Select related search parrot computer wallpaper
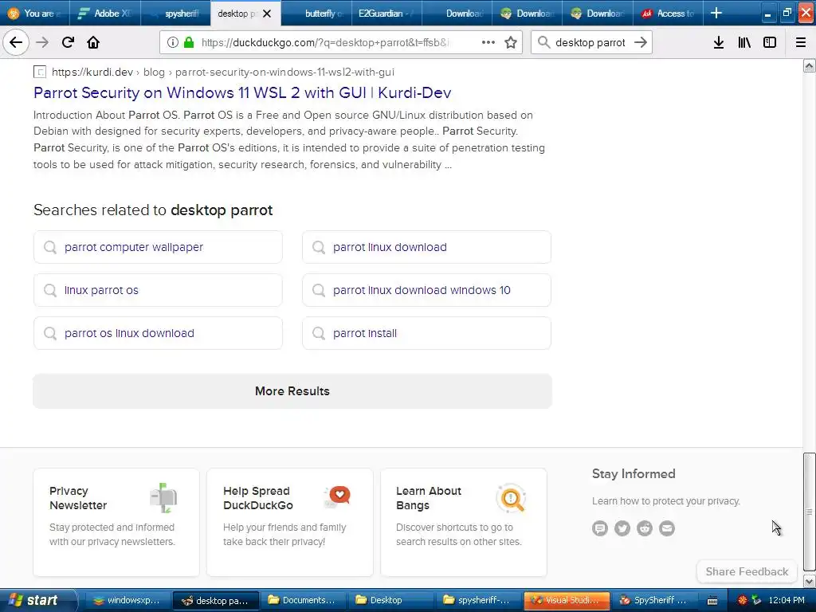 pos(159,247)
